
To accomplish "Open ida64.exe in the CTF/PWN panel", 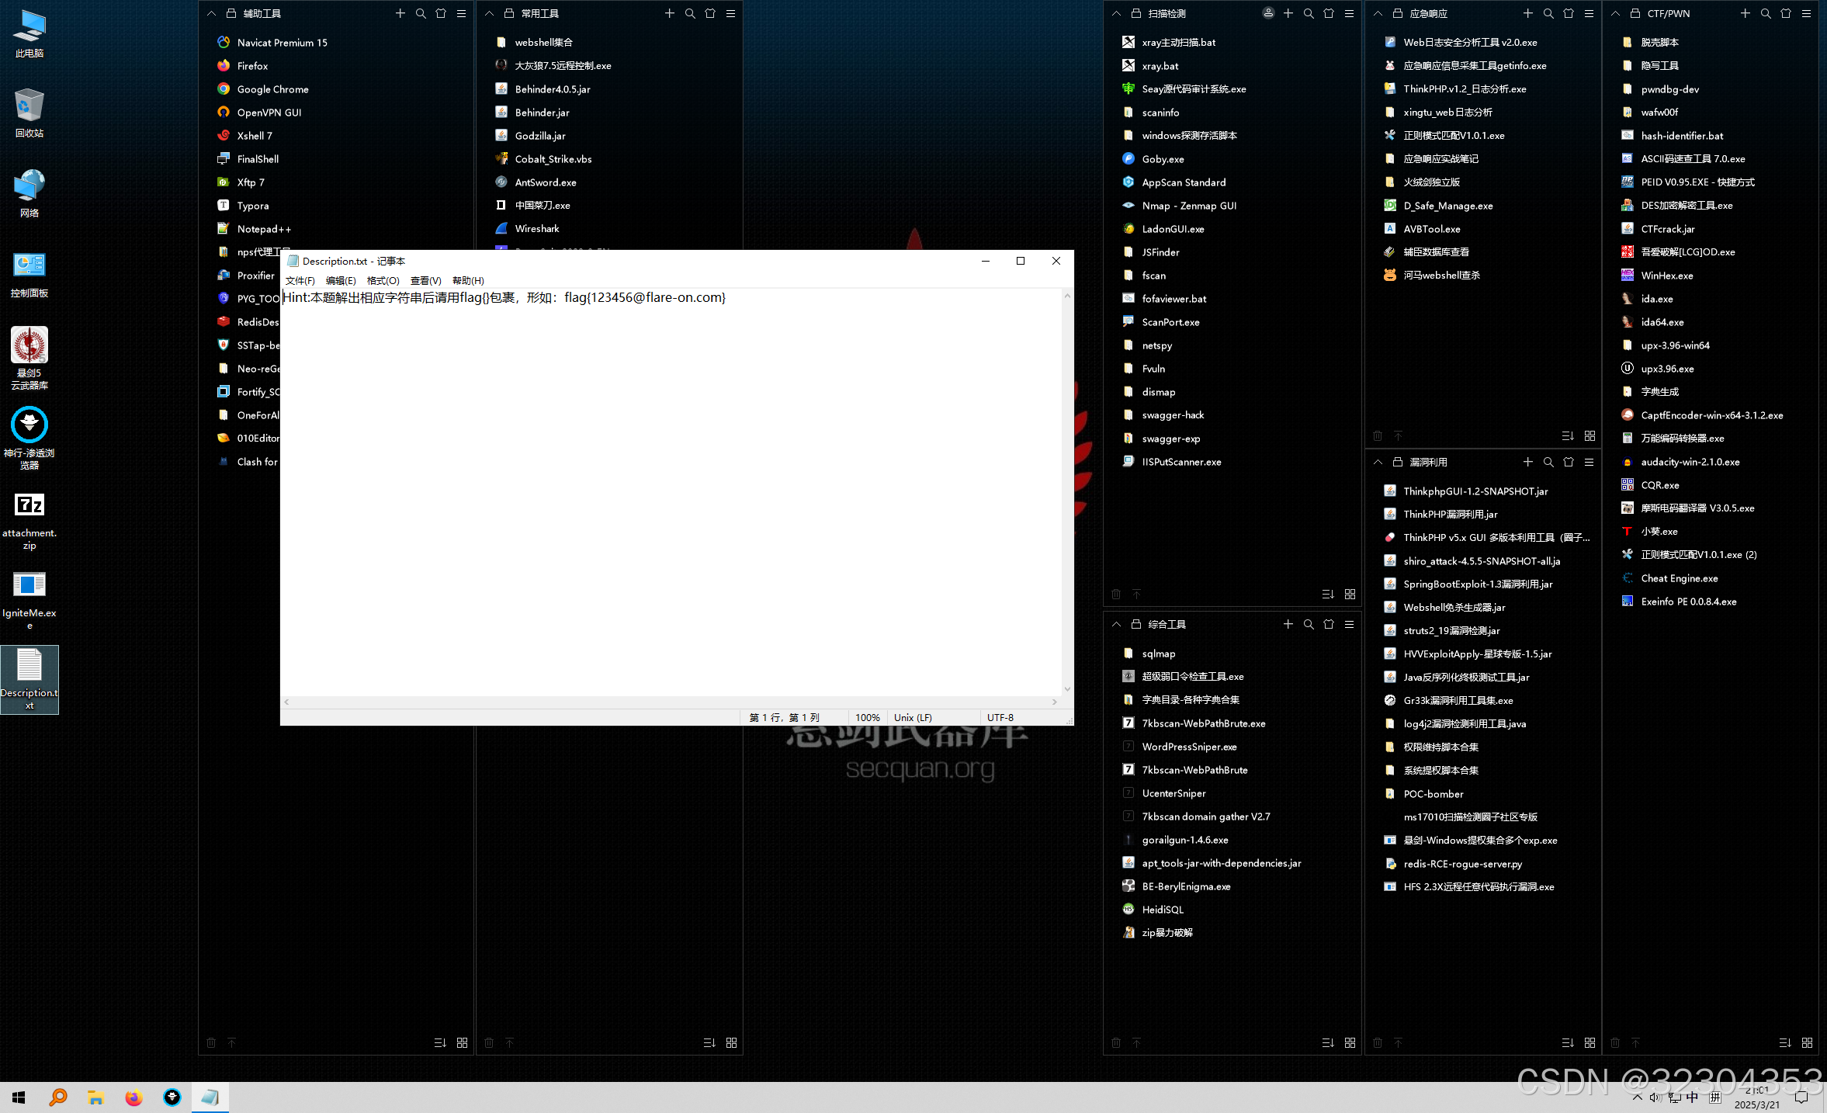I will pyautogui.click(x=1662, y=322).
